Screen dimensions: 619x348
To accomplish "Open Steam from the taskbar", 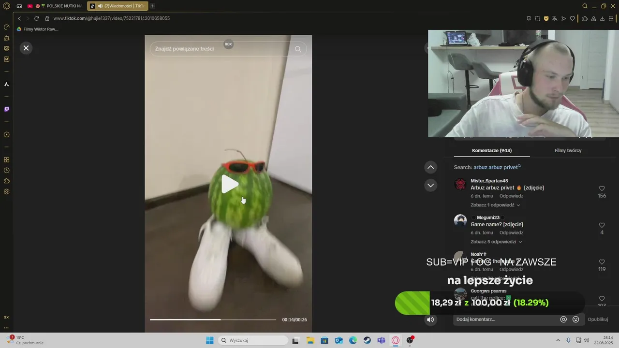I will (x=368, y=340).
